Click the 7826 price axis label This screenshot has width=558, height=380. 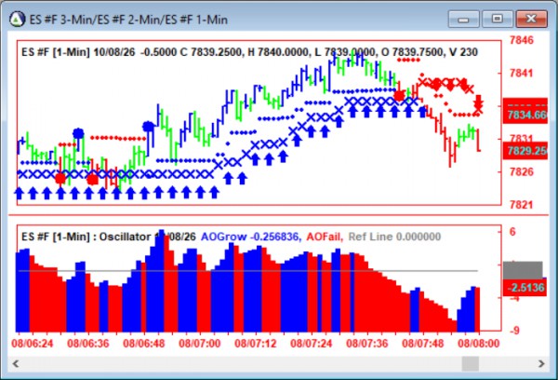coord(522,171)
